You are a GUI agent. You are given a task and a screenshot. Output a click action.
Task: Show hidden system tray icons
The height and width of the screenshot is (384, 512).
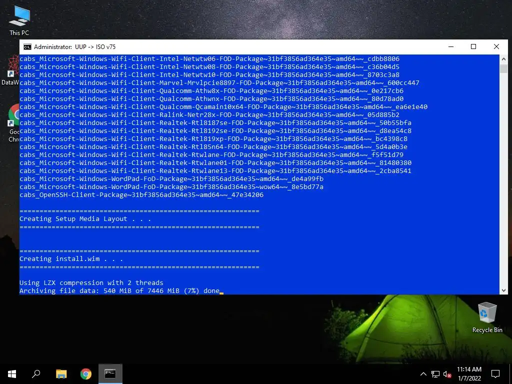coord(423,374)
